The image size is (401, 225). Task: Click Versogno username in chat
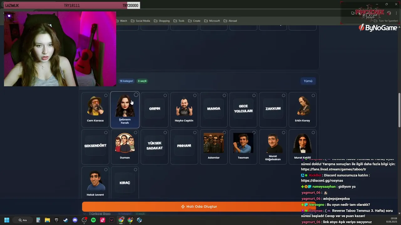pos(316,205)
